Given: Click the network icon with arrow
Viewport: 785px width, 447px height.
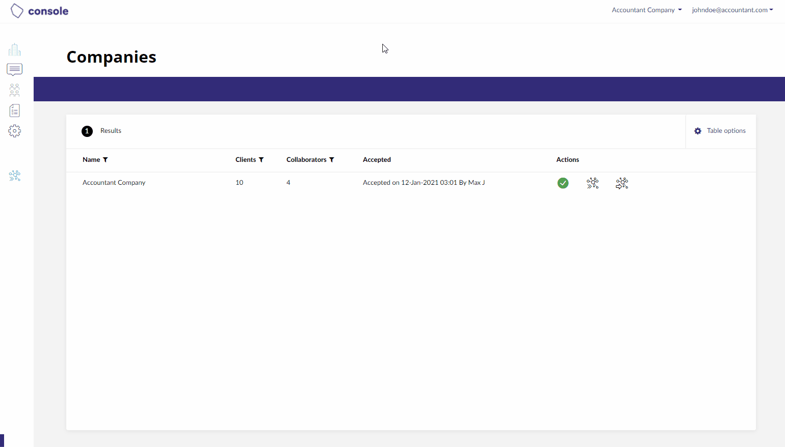Looking at the screenshot, I should pos(622,183).
